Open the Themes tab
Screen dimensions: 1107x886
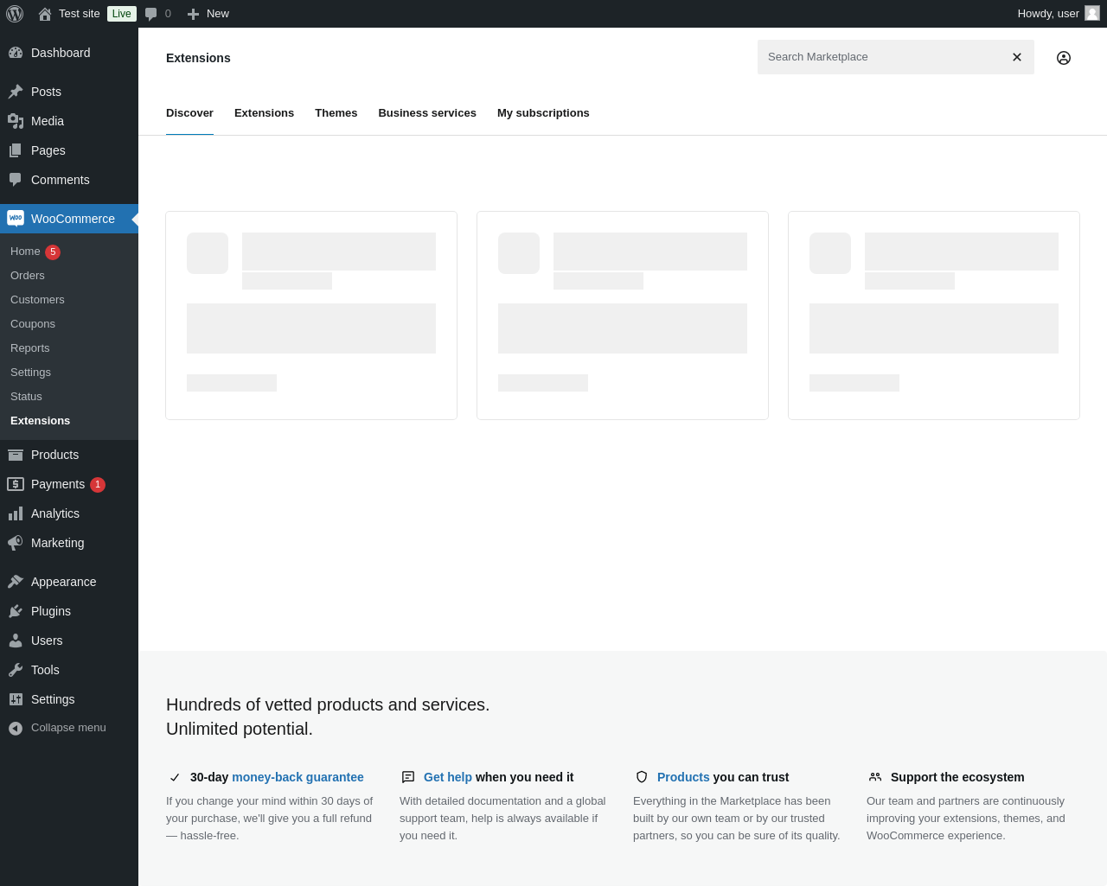point(336,113)
